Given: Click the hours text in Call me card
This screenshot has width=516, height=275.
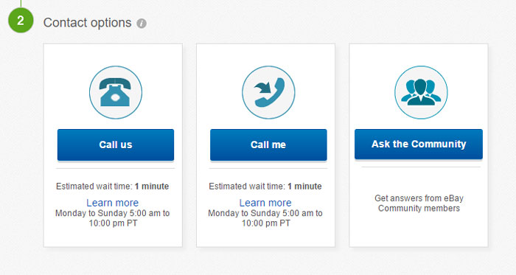Looking at the screenshot, I should point(265,218).
